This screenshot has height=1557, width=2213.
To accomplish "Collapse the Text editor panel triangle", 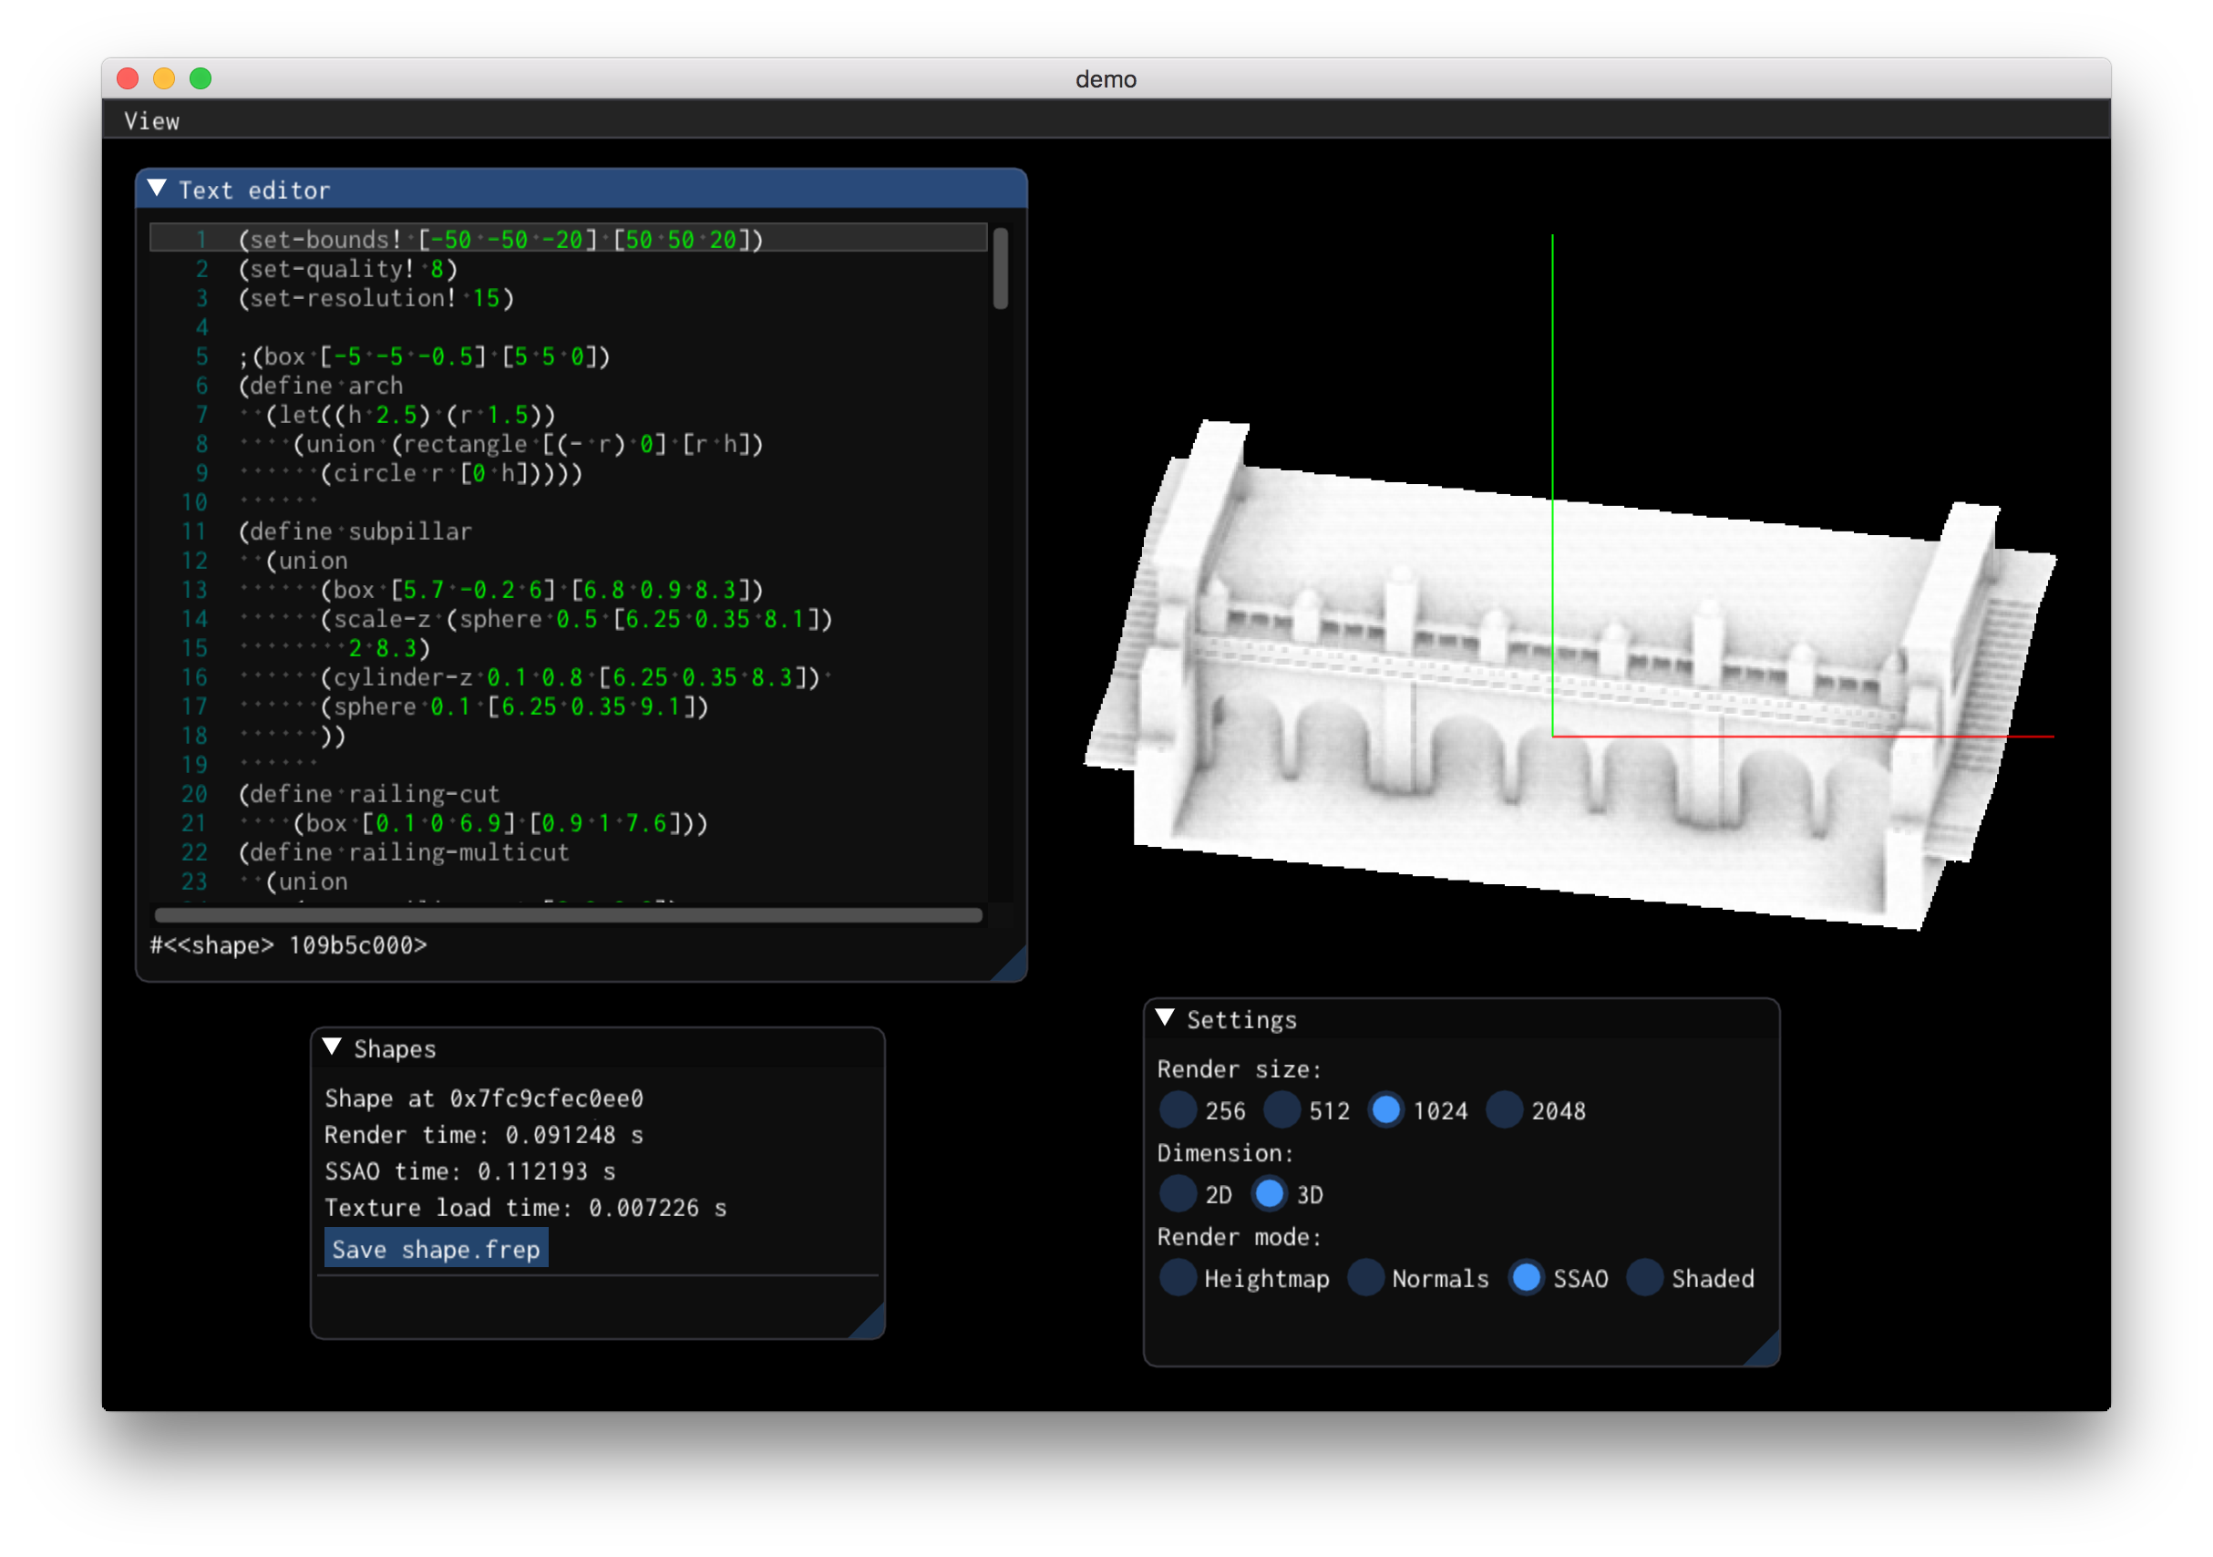I will point(157,188).
